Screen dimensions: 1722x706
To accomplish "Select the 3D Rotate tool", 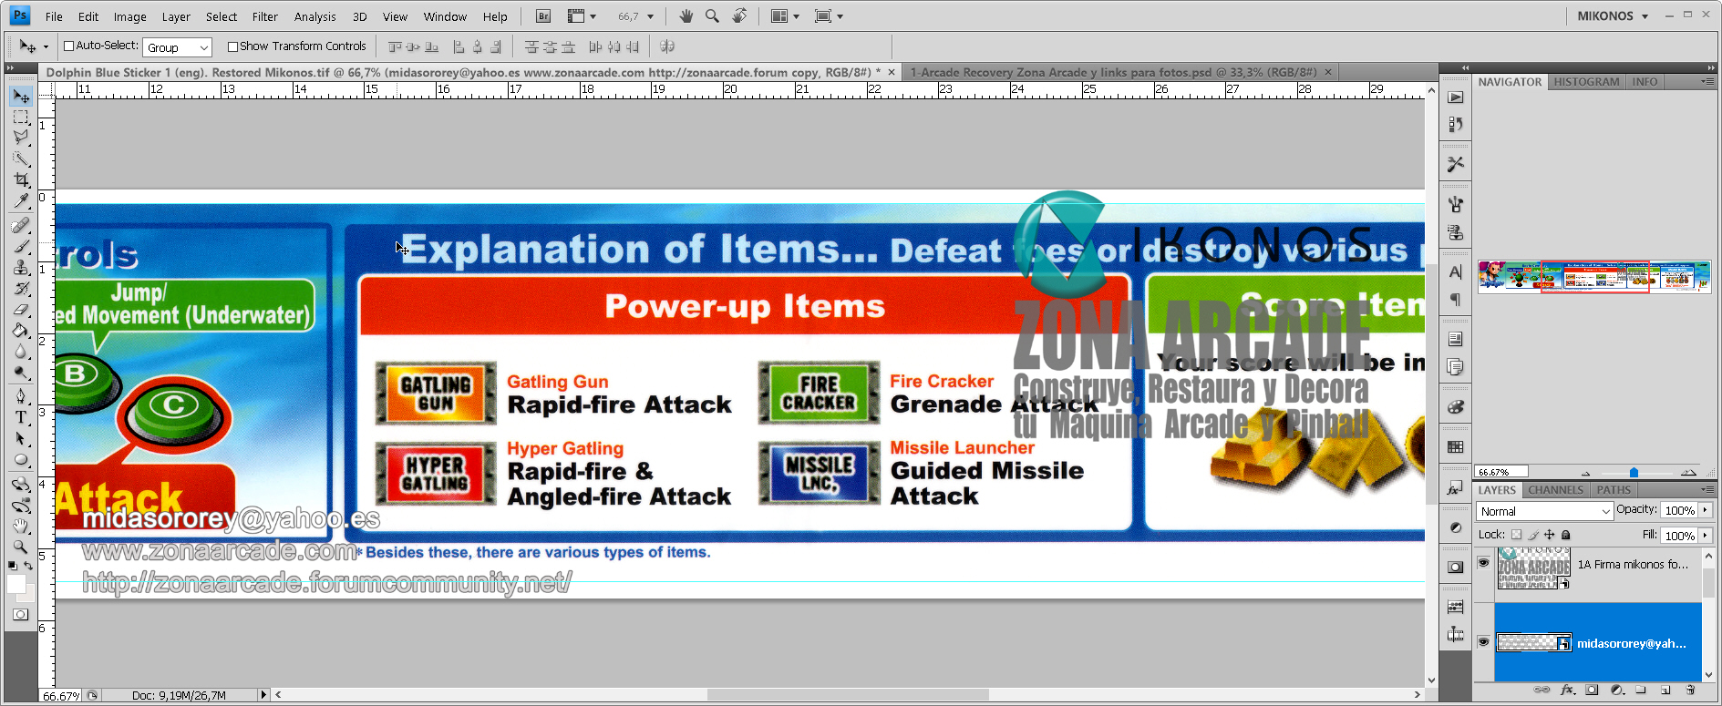I will tap(21, 484).
